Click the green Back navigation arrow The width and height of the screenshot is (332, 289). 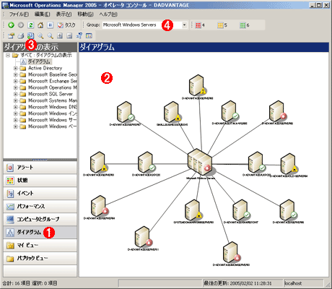click(11, 25)
